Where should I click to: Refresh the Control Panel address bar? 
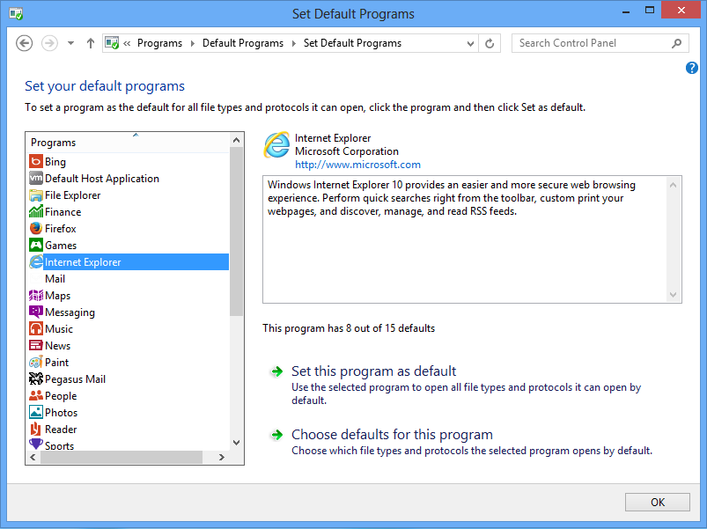coord(490,43)
